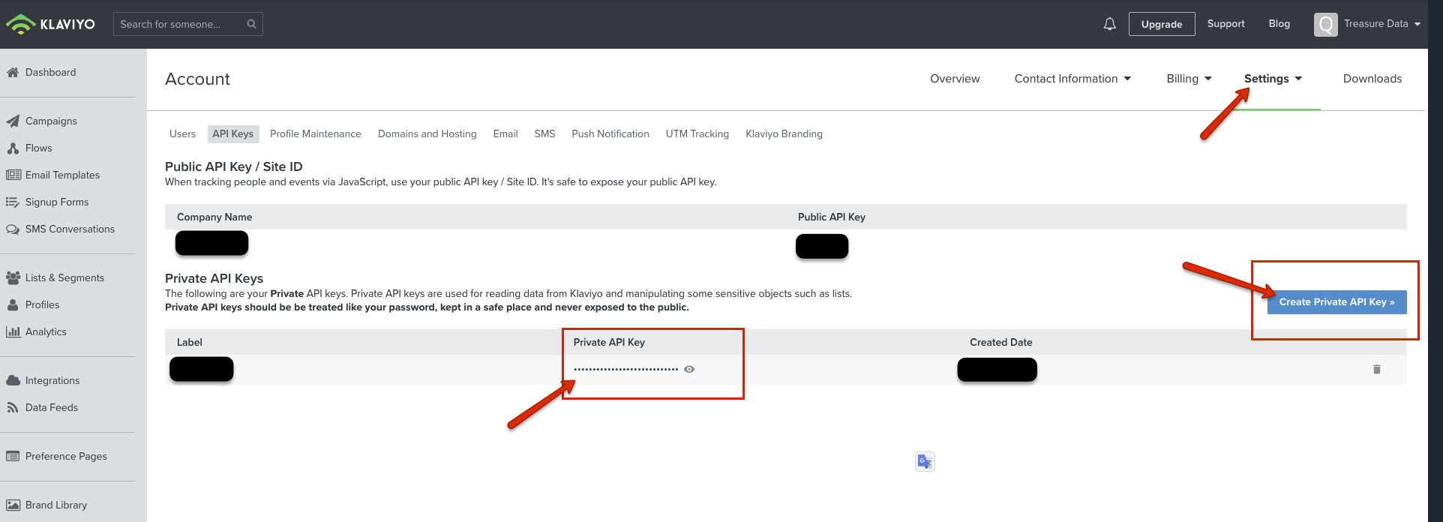Image resolution: width=1443 pixels, height=522 pixels.
Task: Delete the private API key with trash icon
Action: coord(1376,369)
